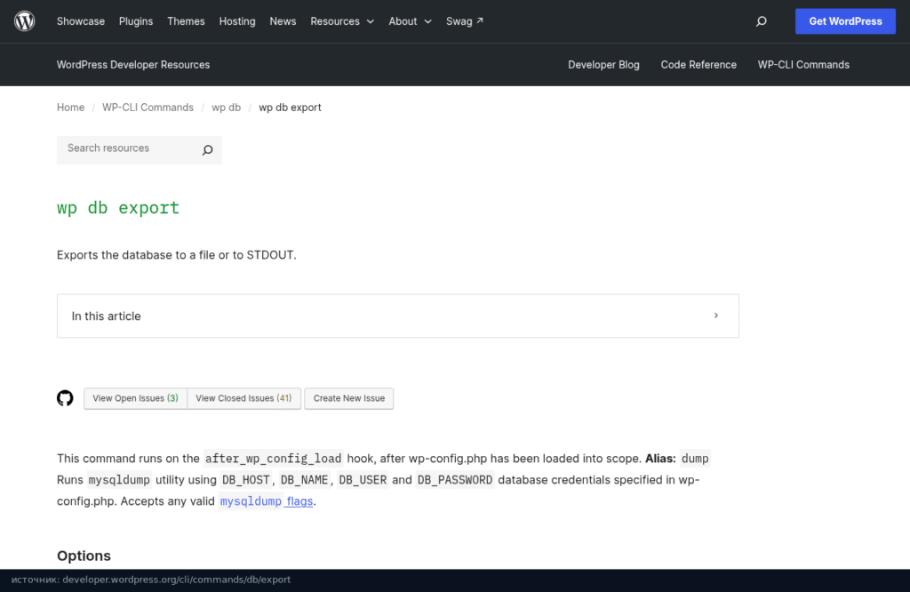Click the Options heading
The height and width of the screenshot is (592, 910).
click(x=84, y=556)
